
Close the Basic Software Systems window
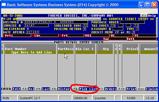point(154,5)
